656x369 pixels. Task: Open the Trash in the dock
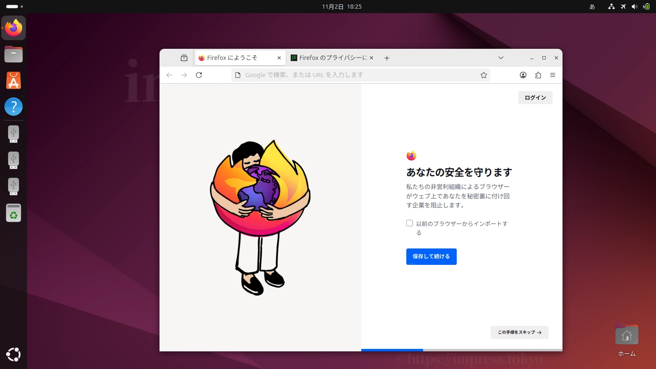(14, 213)
